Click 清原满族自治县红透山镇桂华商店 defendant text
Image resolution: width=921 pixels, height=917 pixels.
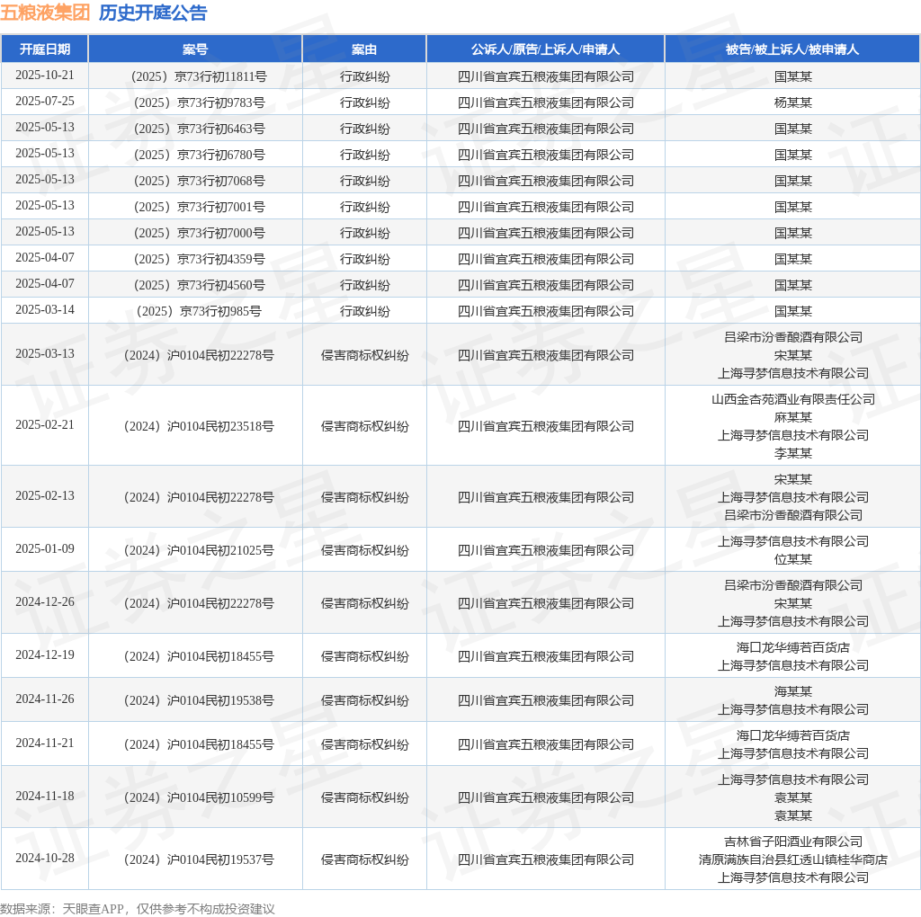[793, 859]
